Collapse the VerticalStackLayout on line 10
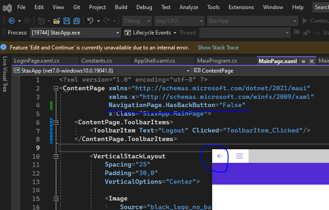This screenshot has height=210, width=329. click(x=56, y=156)
